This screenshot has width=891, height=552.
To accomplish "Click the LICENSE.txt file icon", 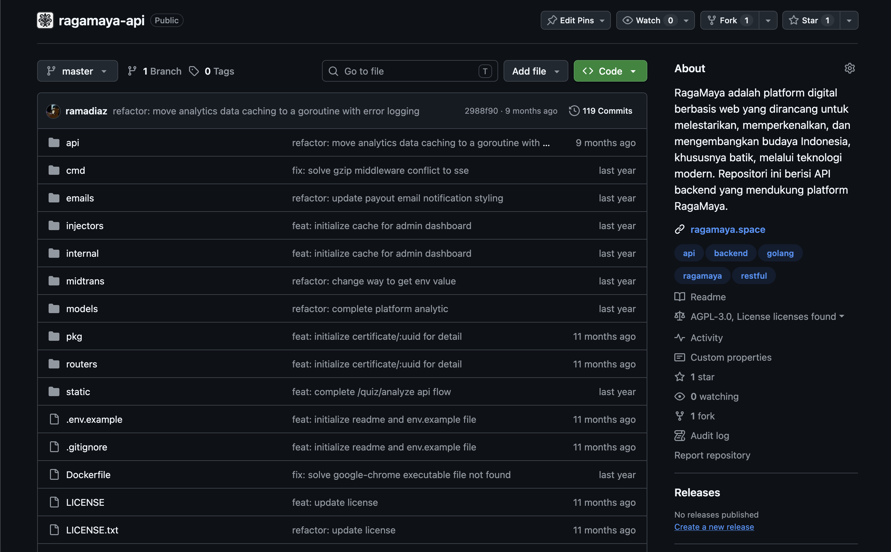I will (54, 530).
